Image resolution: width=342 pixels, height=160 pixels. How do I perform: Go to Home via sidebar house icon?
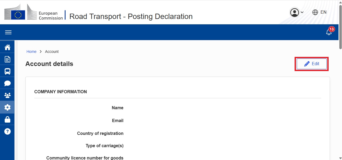click(x=7, y=47)
